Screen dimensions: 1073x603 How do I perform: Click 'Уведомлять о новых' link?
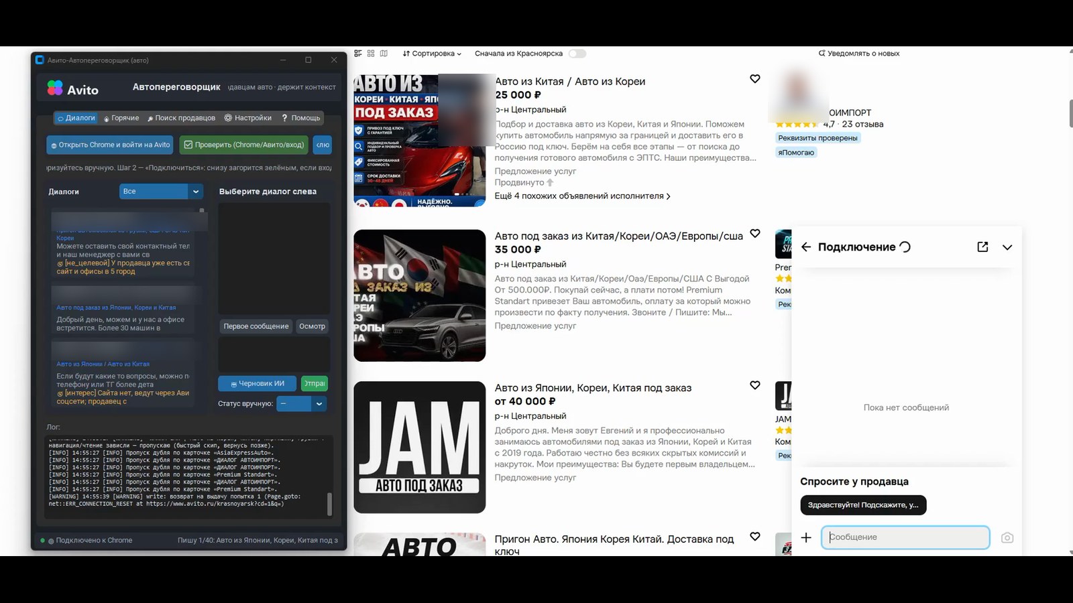pyautogui.click(x=859, y=54)
